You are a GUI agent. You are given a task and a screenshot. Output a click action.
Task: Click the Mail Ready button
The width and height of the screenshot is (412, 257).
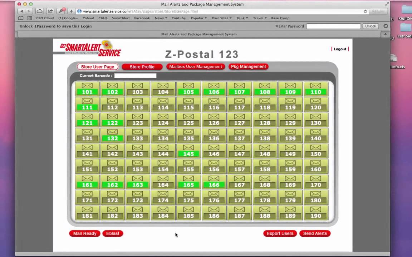tap(85, 233)
